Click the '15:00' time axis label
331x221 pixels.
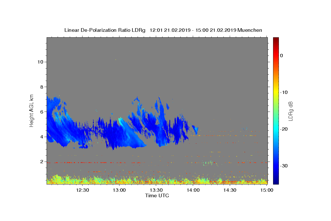(267, 190)
